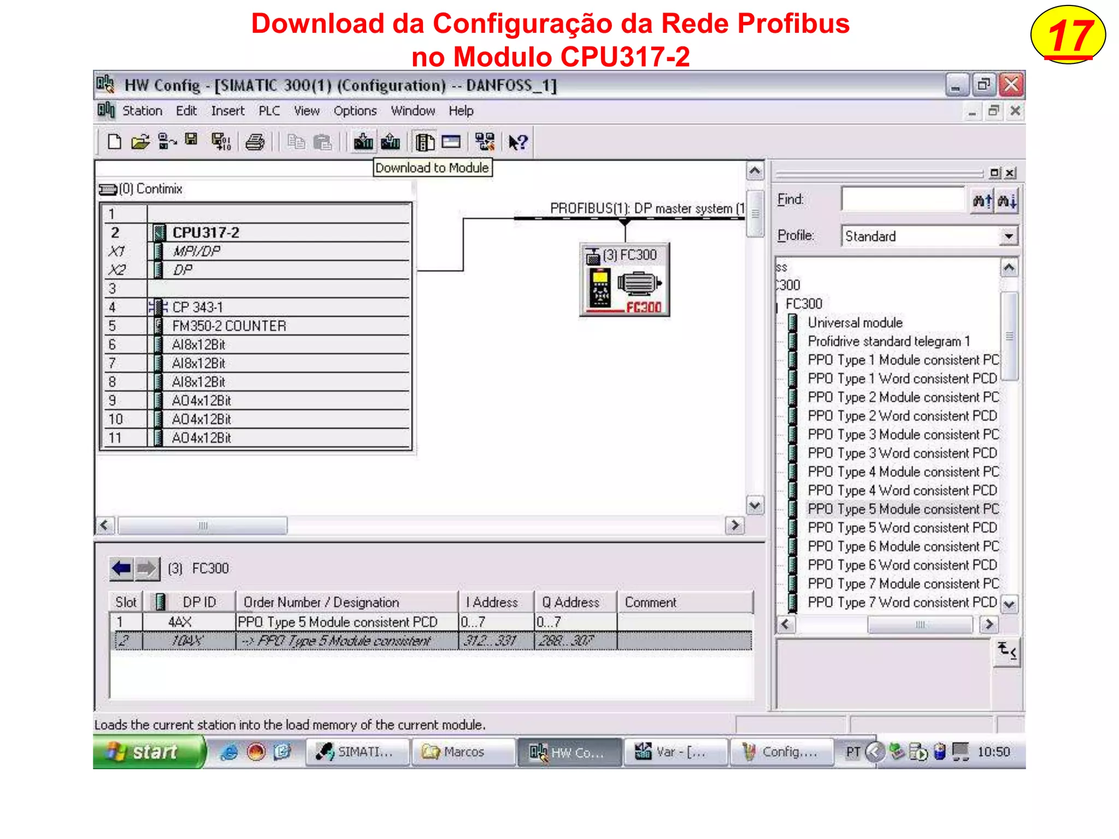Click the Address overview toolbar icon
This screenshot has height=839, width=1119.
451,142
